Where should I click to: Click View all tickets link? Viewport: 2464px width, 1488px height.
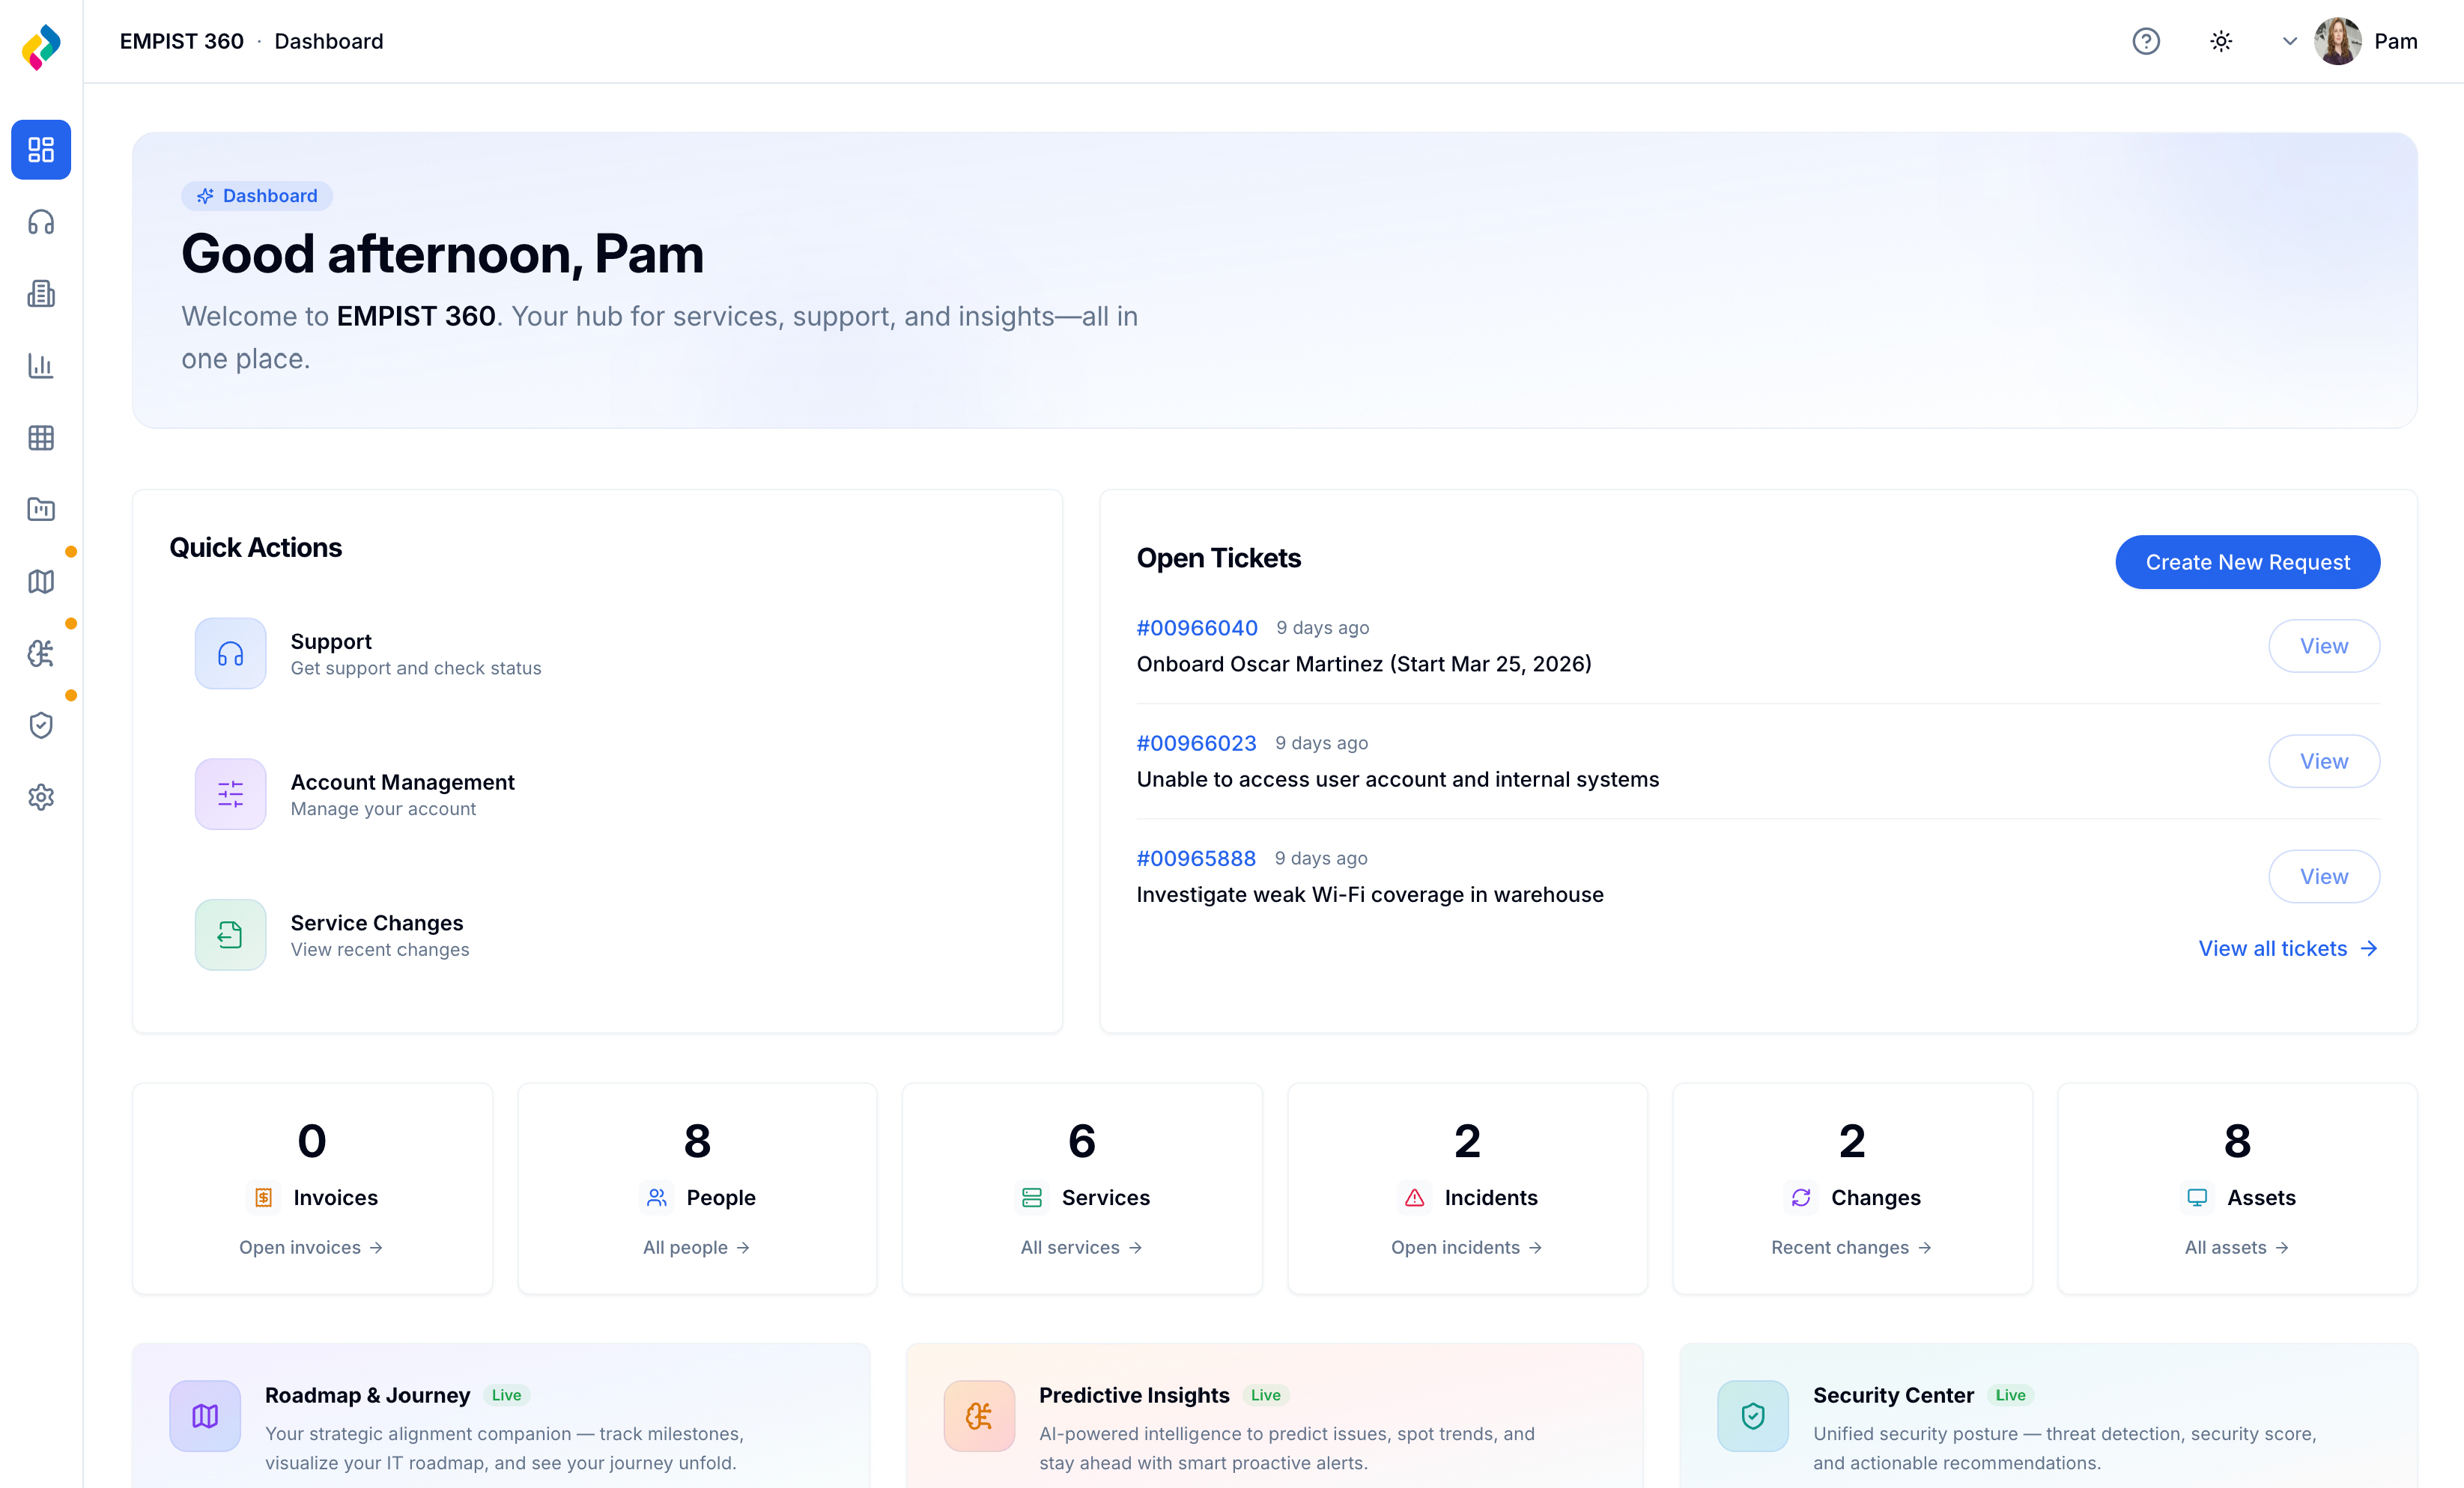(x=2286, y=948)
